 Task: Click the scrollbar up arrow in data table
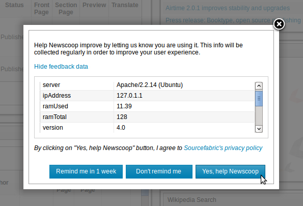click(259, 86)
